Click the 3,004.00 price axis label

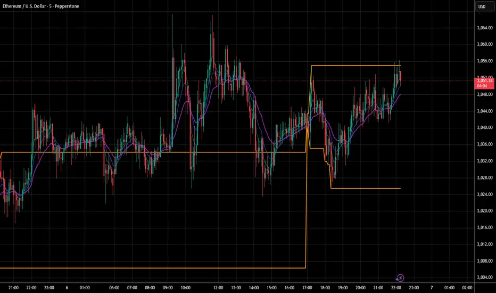pos(485,278)
